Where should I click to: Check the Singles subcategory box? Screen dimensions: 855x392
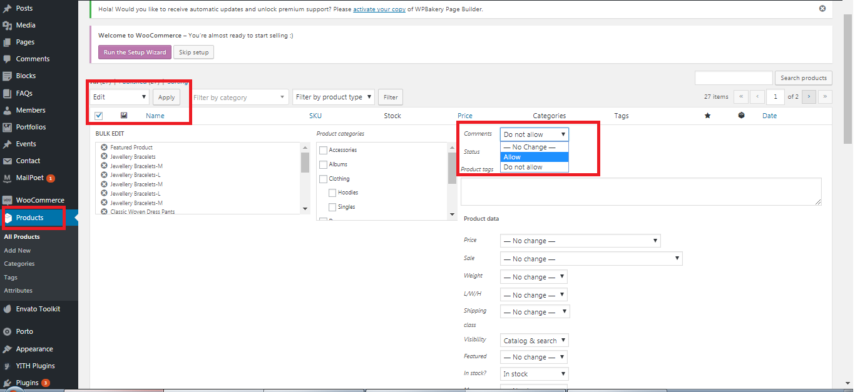point(332,207)
